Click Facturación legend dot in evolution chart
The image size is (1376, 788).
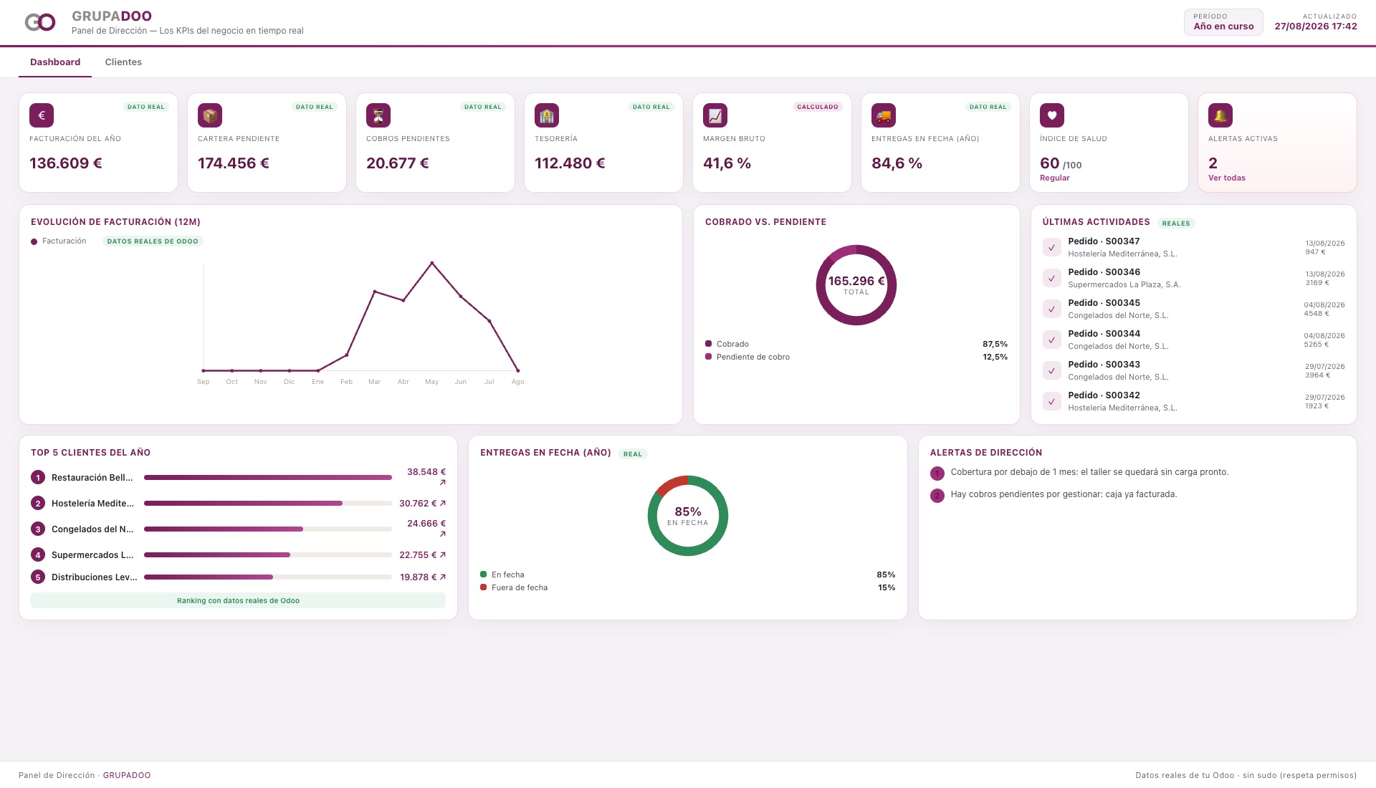pyautogui.click(x=34, y=241)
